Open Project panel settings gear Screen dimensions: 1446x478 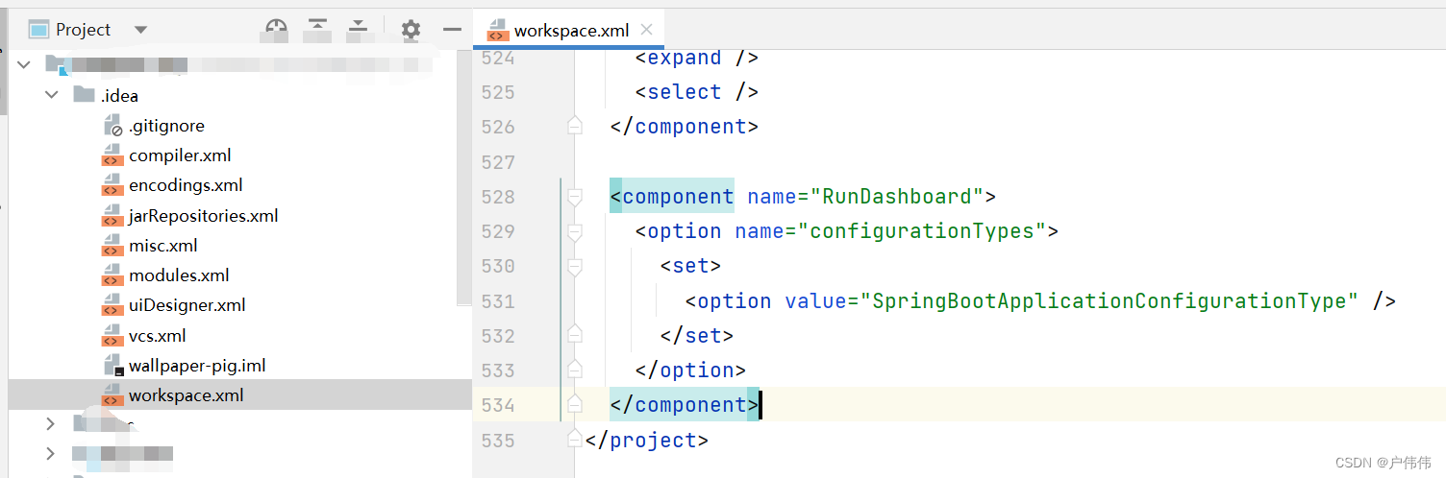click(411, 30)
